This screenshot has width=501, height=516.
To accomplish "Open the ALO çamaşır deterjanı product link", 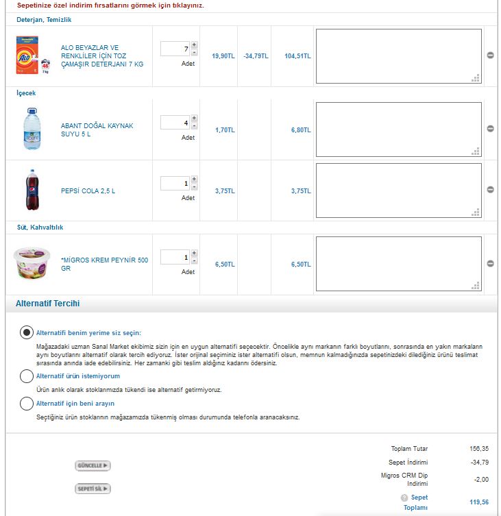I will pyautogui.click(x=102, y=56).
